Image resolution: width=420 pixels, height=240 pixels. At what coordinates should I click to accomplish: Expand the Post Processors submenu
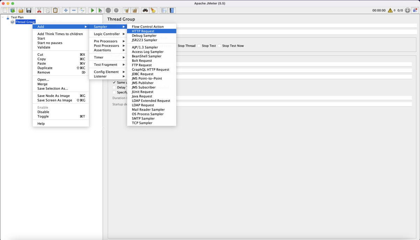point(108,46)
